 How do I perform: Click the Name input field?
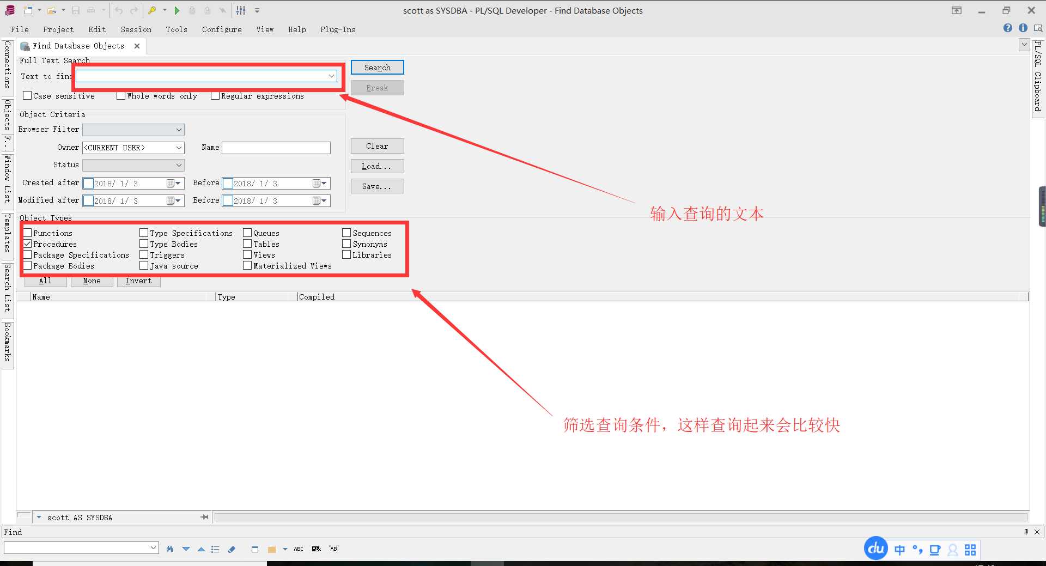click(x=276, y=148)
